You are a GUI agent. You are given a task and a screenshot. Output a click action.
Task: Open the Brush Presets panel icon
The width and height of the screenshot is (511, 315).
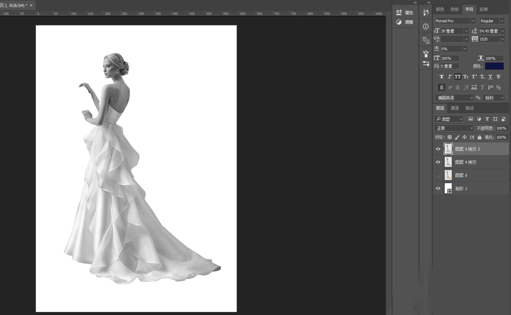[x=426, y=53]
